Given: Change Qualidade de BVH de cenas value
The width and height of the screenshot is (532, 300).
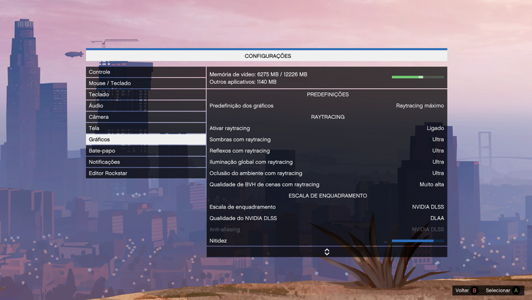Looking at the screenshot, I should (x=326, y=184).
